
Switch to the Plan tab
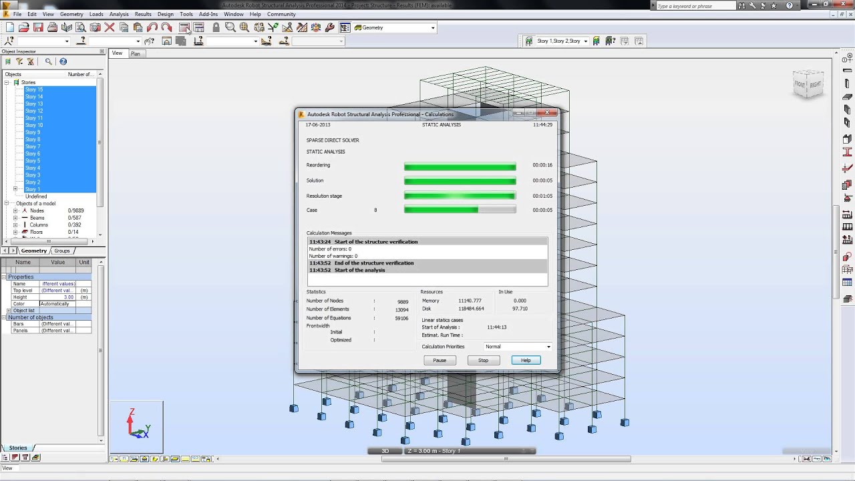[136, 53]
